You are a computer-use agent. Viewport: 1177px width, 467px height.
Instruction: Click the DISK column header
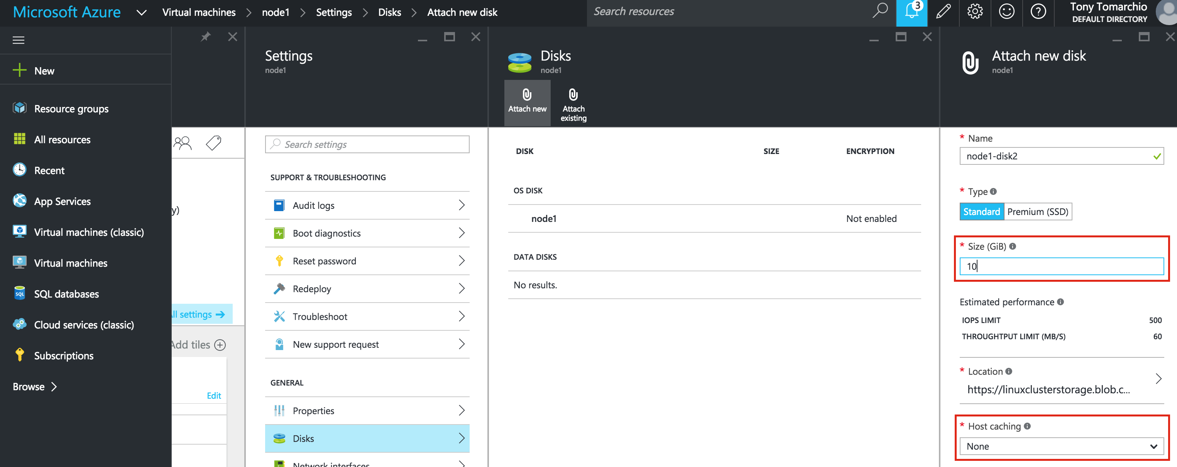click(x=524, y=151)
